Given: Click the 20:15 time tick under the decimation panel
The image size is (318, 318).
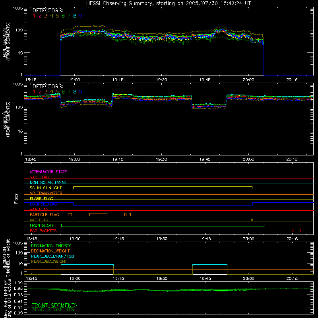Looking at the screenshot, I should (292, 279).
